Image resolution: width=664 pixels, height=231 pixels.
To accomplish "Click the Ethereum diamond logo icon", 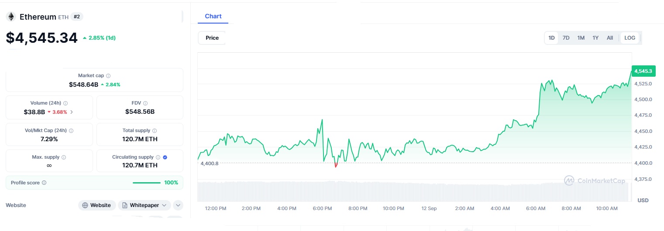I will point(10,17).
